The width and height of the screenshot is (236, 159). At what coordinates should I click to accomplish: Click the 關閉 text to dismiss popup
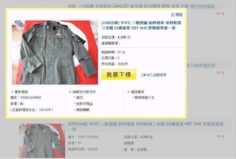pyautogui.click(x=179, y=15)
